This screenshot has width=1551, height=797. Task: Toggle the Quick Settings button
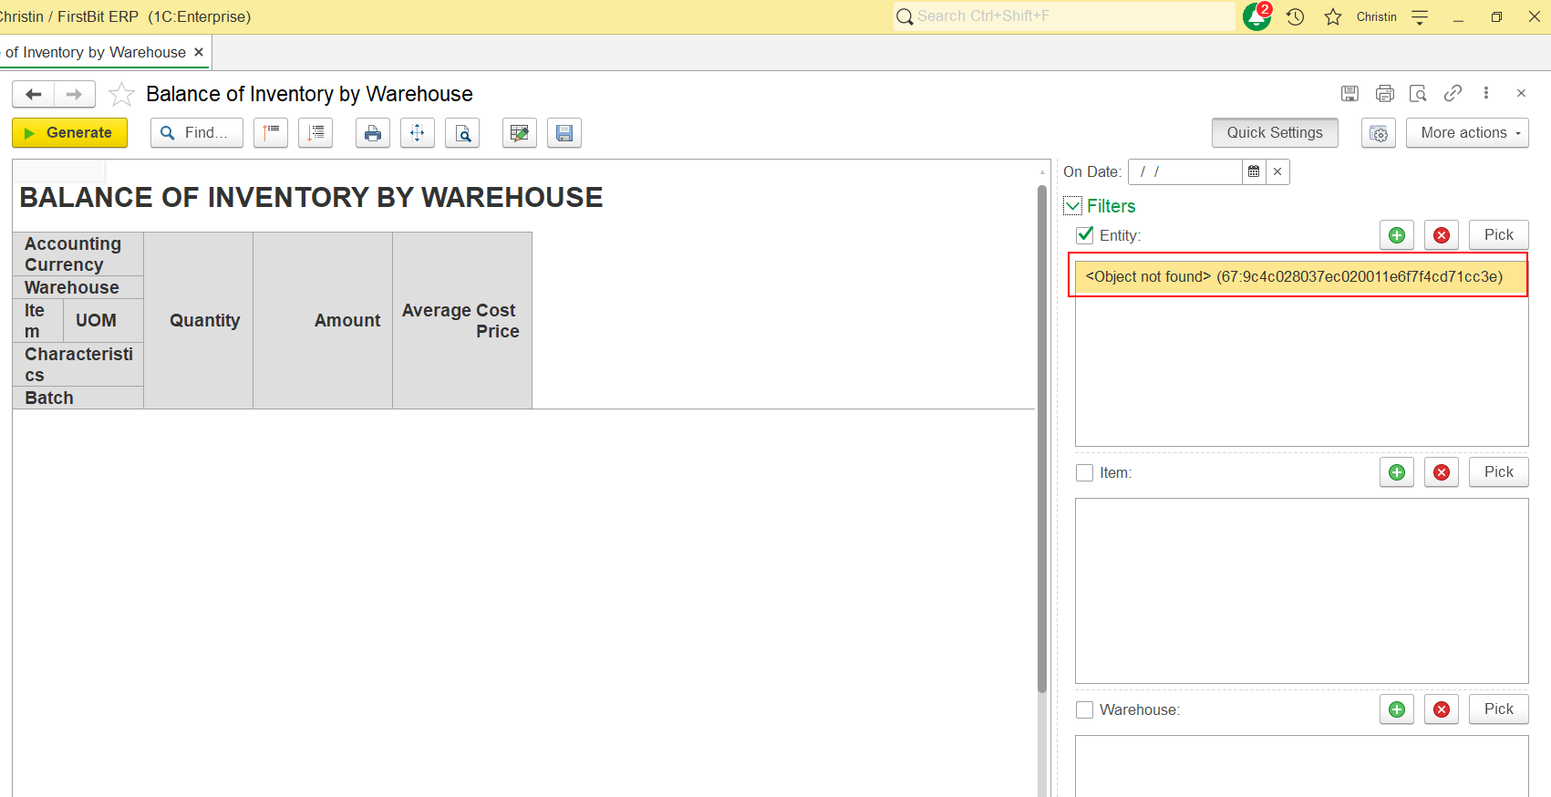pyautogui.click(x=1274, y=133)
